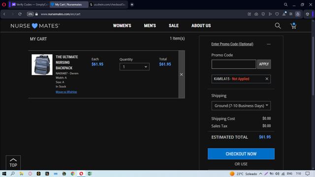Switch to Verify Codes SimplyCodes tab
This screenshot has height=177, width=315.
(30, 4)
